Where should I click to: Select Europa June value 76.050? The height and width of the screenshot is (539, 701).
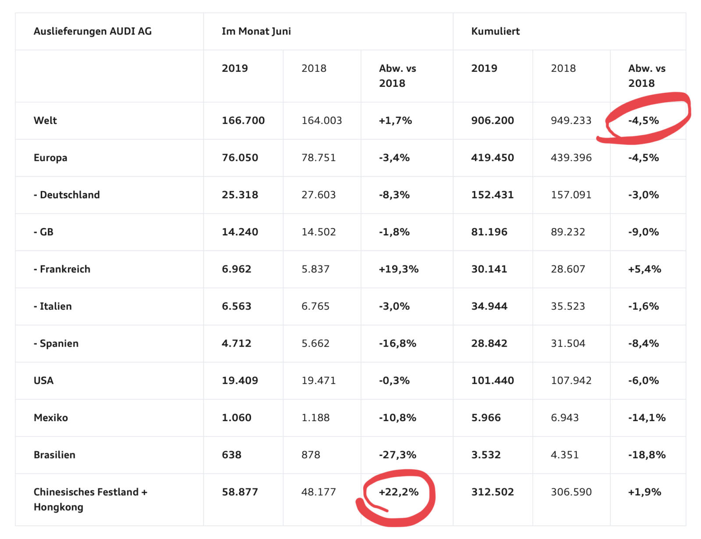[240, 158]
